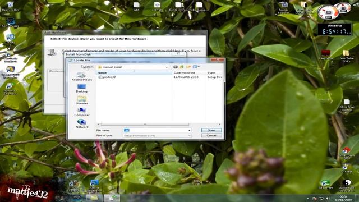Close the Locate File dialog
The height and width of the screenshot is (202, 359).
(x=217, y=60)
